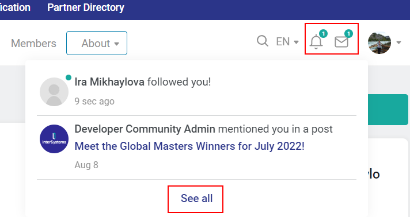
Task: Open Meet the Global Masters Winners post
Action: click(x=189, y=146)
